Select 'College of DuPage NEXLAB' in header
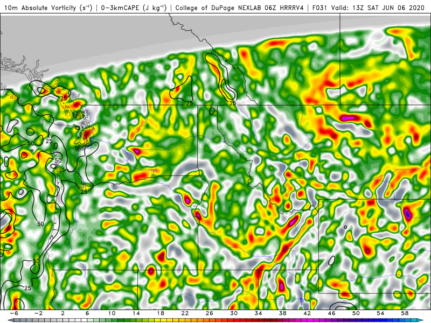 pos(219,8)
